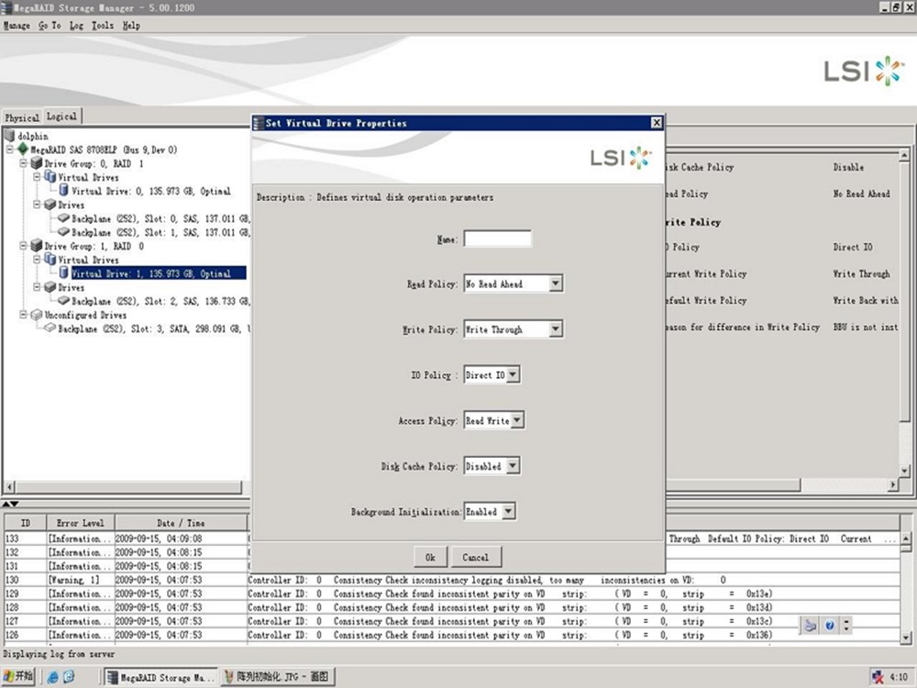The width and height of the screenshot is (917, 688).
Task: Open the IO Policy dropdown
Action: (x=513, y=375)
